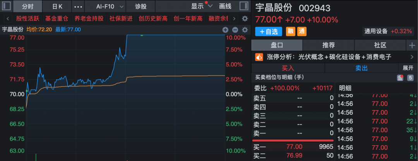The image size is (418, 161).
Task: Open the chart settings gear icon
Action: tap(245, 30)
